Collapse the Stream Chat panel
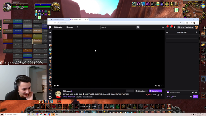206x116 pixels. pyautogui.click(x=167, y=32)
